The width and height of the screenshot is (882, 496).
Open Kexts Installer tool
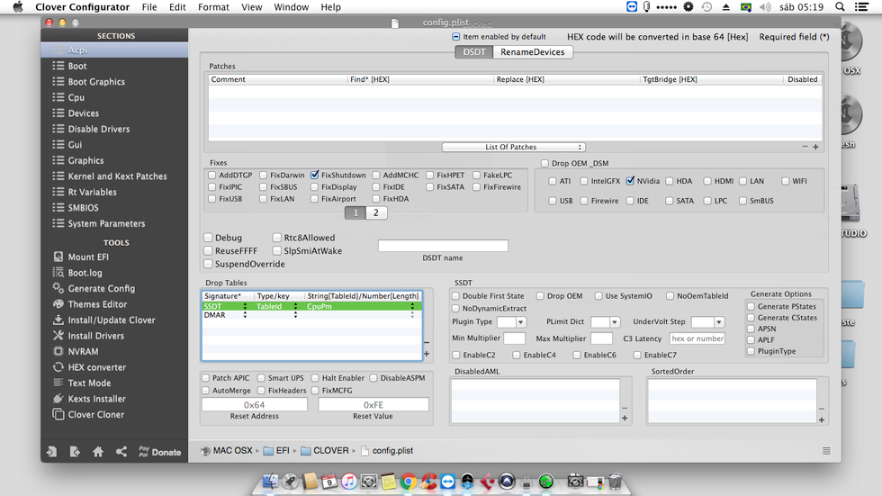[x=96, y=399]
